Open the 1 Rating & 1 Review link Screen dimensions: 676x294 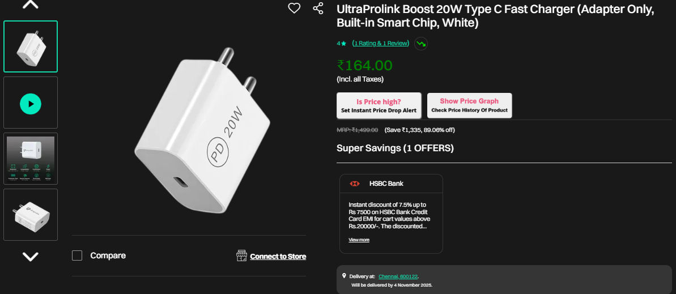(x=380, y=44)
